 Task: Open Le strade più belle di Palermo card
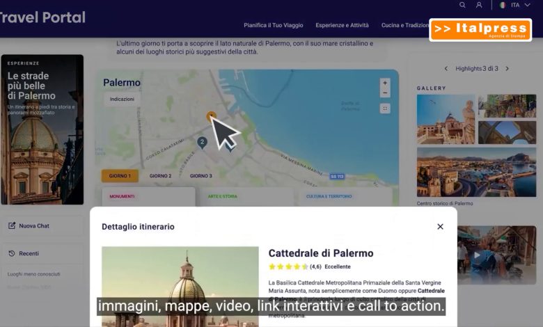(x=42, y=129)
